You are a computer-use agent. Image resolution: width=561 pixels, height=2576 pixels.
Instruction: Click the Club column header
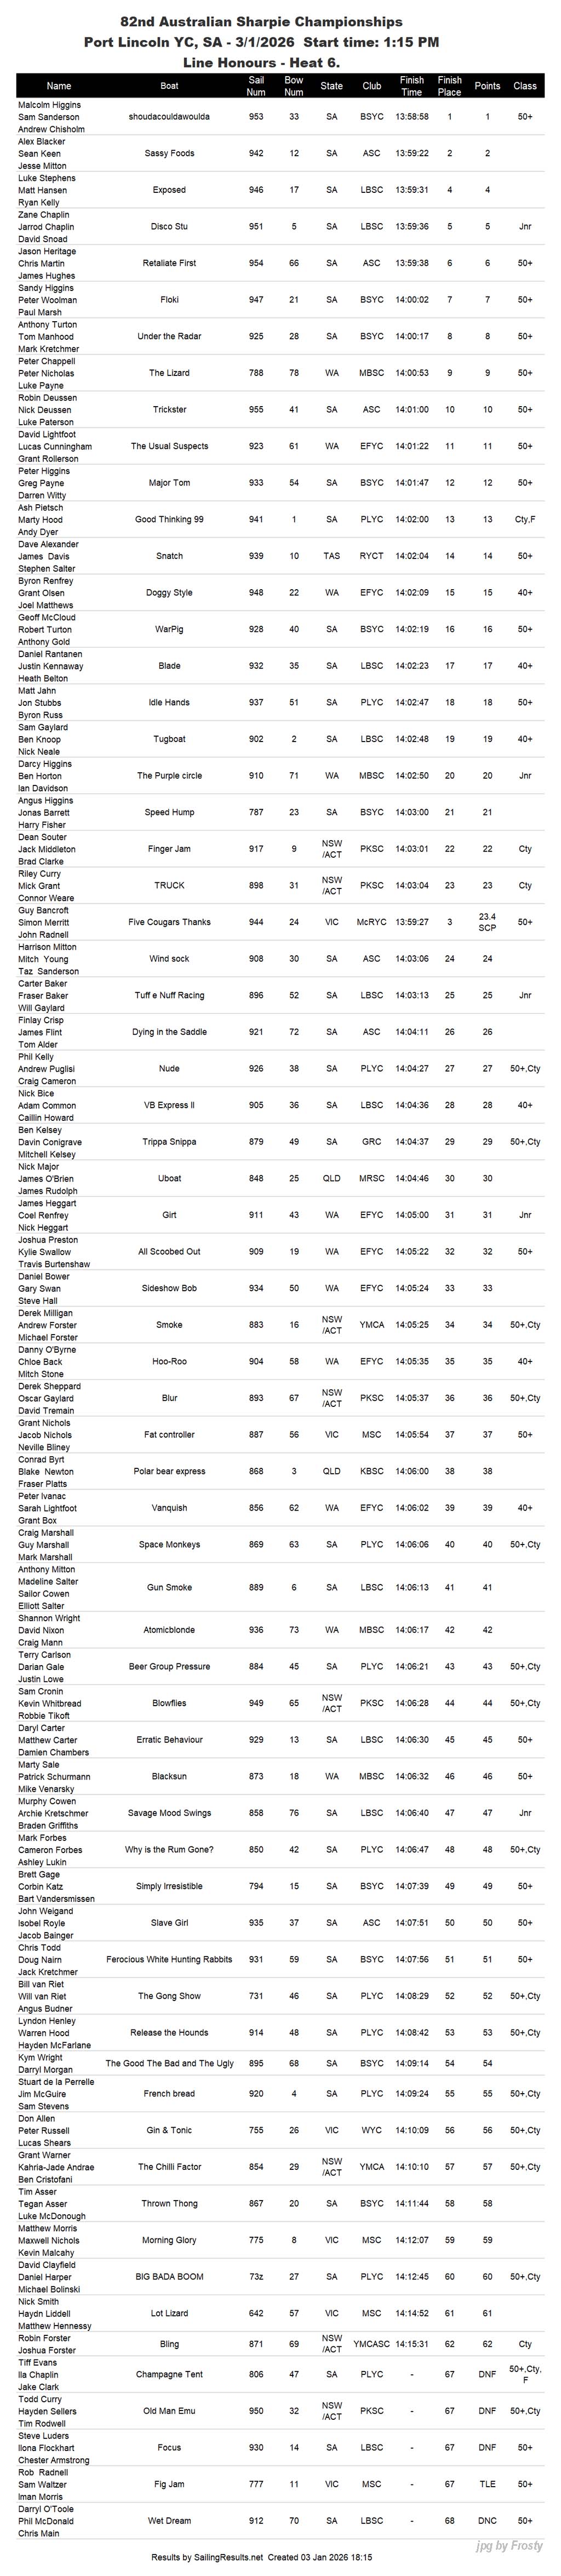[x=372, y=86]
